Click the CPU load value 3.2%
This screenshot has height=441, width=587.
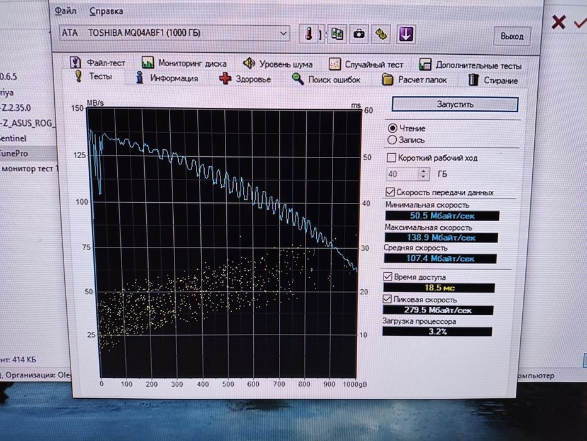(x=437, y=331)
